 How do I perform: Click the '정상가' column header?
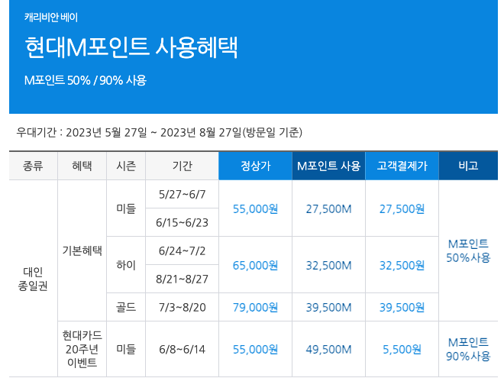tap(256, 166)
